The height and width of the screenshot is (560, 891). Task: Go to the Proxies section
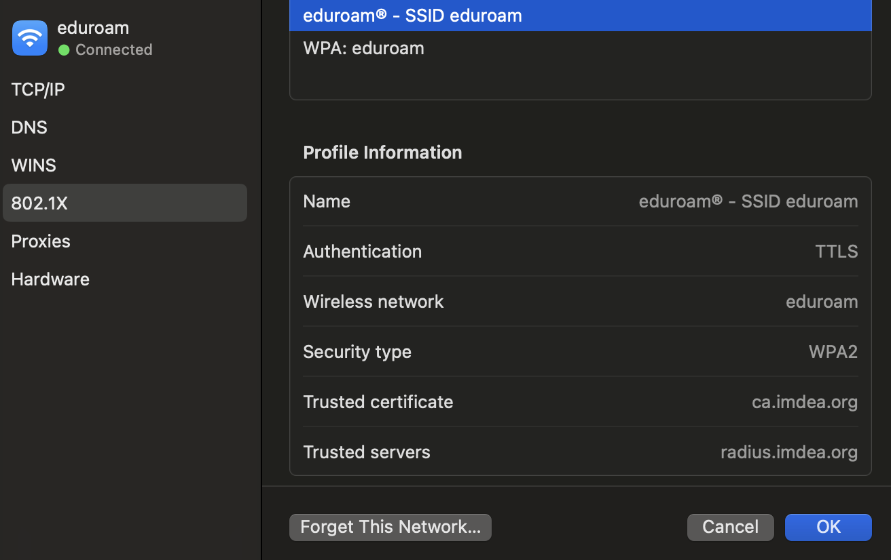point(125,241)
